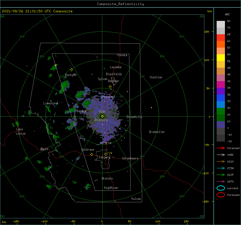The width and height of the screenshot is (241, 225).
Task: Select the bright green 20-30 dBZ swatch
Action: [x=221, y=111]
